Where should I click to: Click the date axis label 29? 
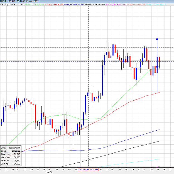click(38, 170)
